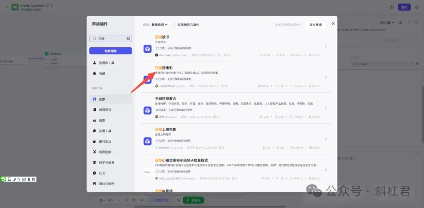This screenshot has height=208, width=424.
Task: Click 发布 publish button
Action: 404,7
